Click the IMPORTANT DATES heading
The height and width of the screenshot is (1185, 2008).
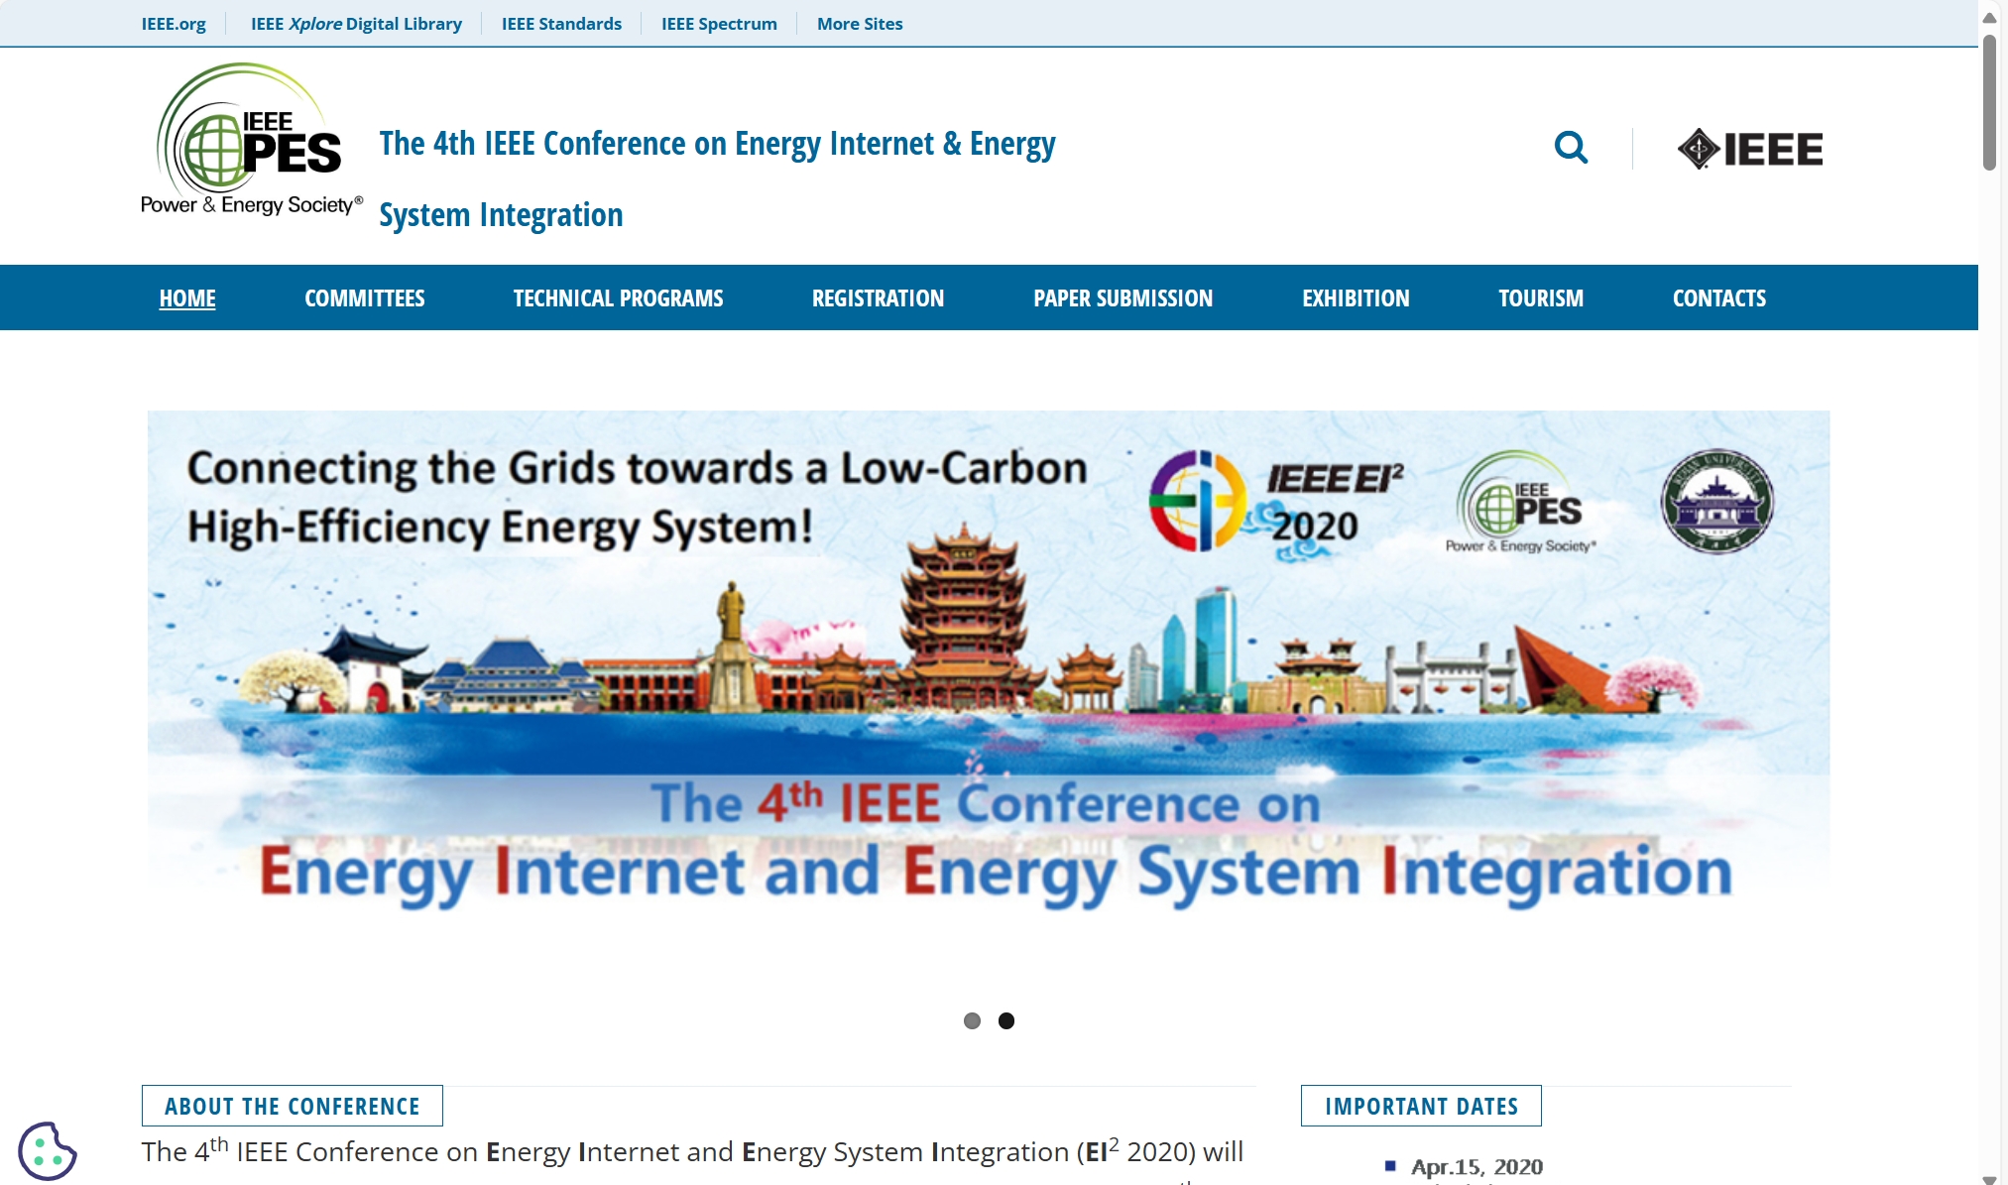[1421, 1106]
